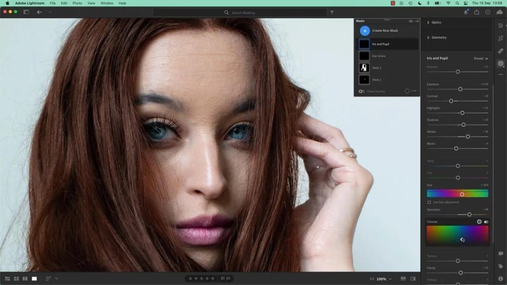507x285 pixels.
Task: Click the Fit zoom label
Action: [x=372, y=279]
